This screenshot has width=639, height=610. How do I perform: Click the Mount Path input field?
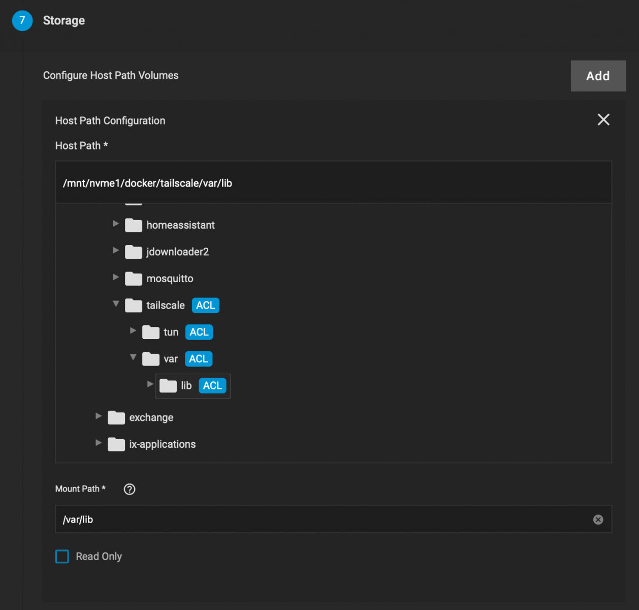333,519
